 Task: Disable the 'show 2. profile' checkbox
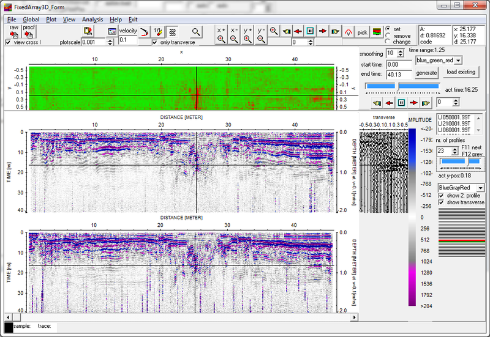(442, 196)
